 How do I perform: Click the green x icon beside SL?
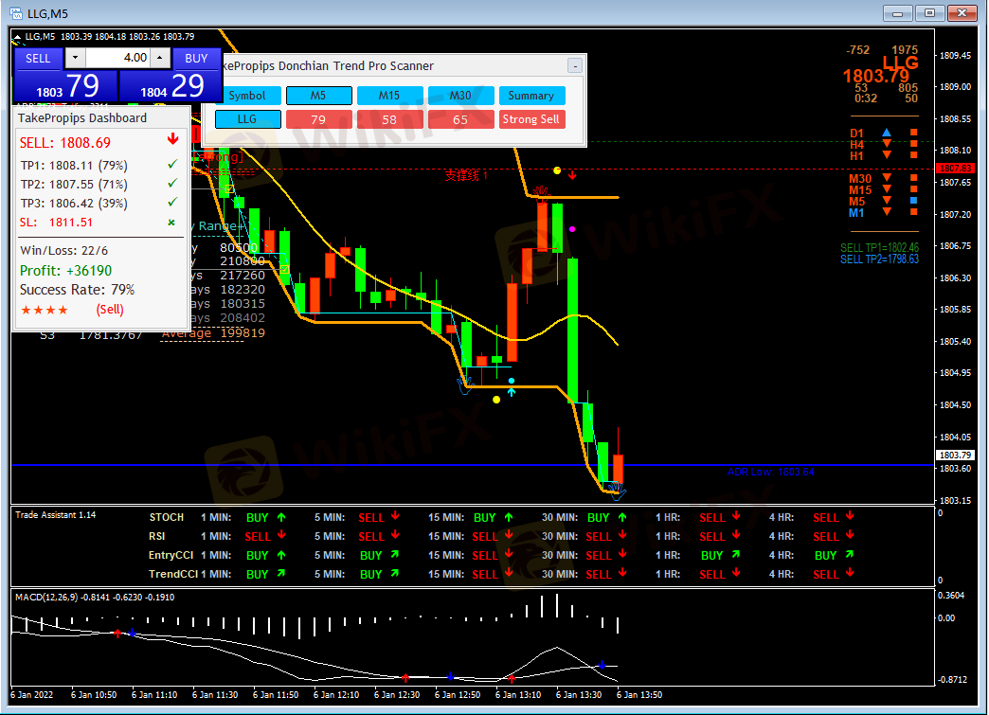click(171, 223)
